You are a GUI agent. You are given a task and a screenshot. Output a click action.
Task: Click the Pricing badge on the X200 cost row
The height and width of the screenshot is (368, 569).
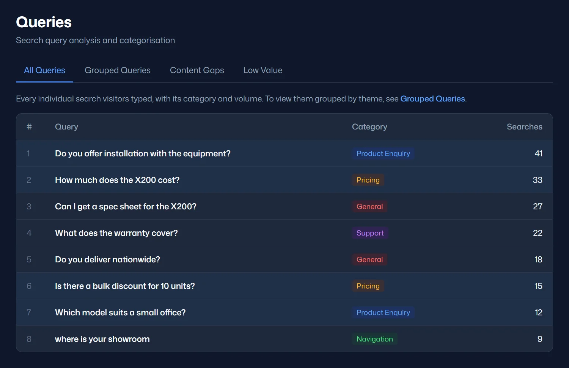(368, 180)
